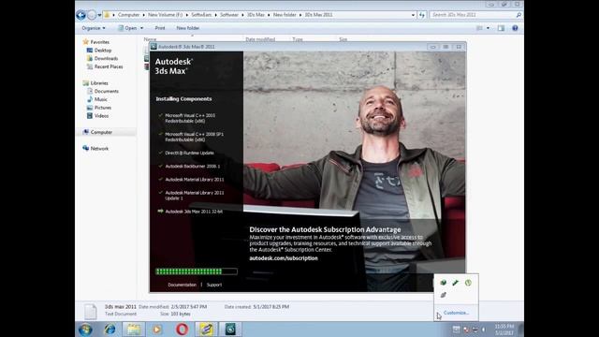Click Customize... in the tray popup
This screenshot has height=337, width=599.
(456, 313)
